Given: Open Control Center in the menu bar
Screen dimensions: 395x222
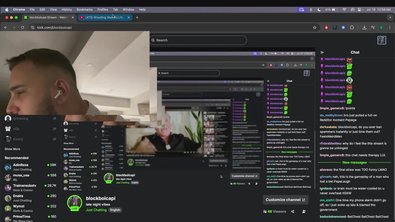Looking at the screenshot, I should [x=360, y=10].
